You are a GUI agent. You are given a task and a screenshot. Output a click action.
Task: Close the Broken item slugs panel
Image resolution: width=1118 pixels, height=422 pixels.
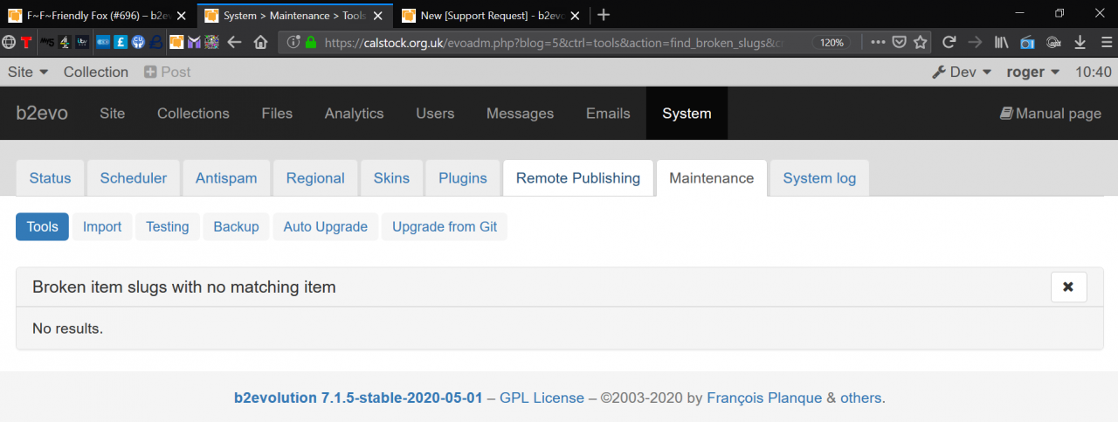pos(1068,287)
